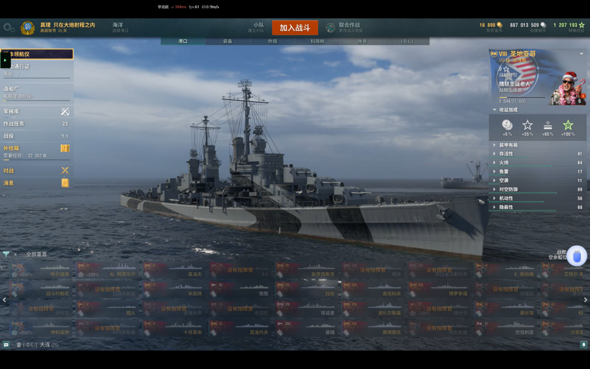
Task: Click the free XP +100% green star
Action: (x=568, y=125)
